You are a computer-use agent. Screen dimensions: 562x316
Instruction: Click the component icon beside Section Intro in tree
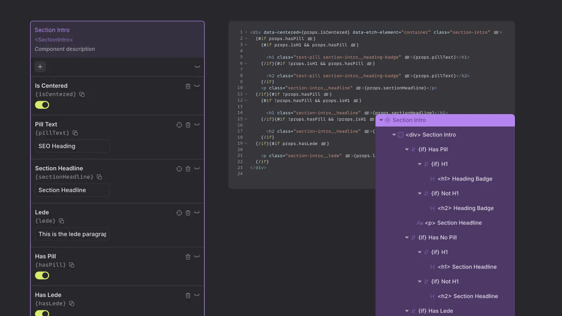pyautogui.click(x=387, y=120)
